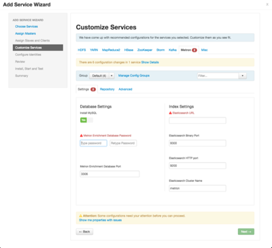The height and width of the screenshot is (248, 272).
Task: Go to the Assign Masters step
Action: 25,33
